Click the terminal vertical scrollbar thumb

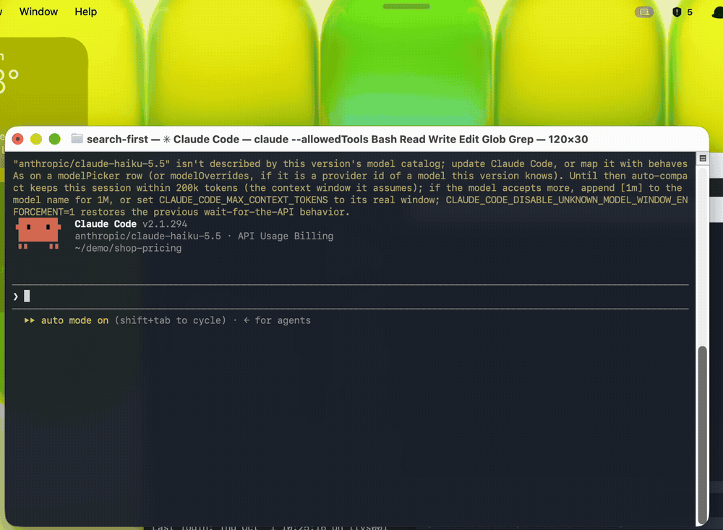pos(702,435)
